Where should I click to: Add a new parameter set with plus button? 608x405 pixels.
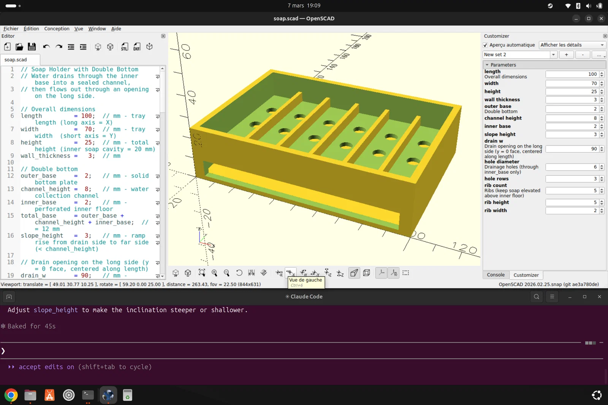tap(566, 55)
